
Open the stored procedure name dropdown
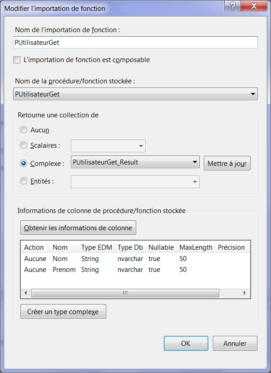coord(135,94)
